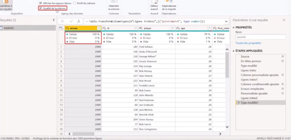Viewport: 291px width, 140px height.
Task: Click player column ABC type icon
Action: coord(141,28)
